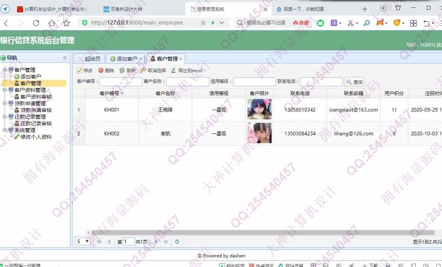Open the address bar dropdown chevron
The image size is (442, 267).
(x=222, y=23)
